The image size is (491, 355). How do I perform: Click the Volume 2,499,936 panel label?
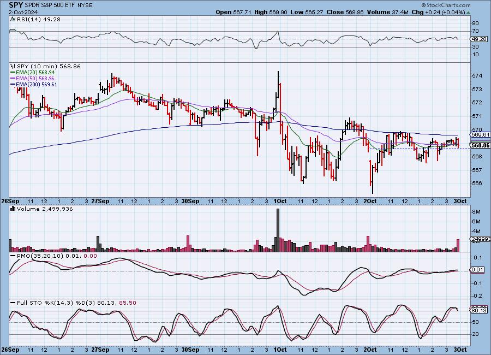point(45,209)
